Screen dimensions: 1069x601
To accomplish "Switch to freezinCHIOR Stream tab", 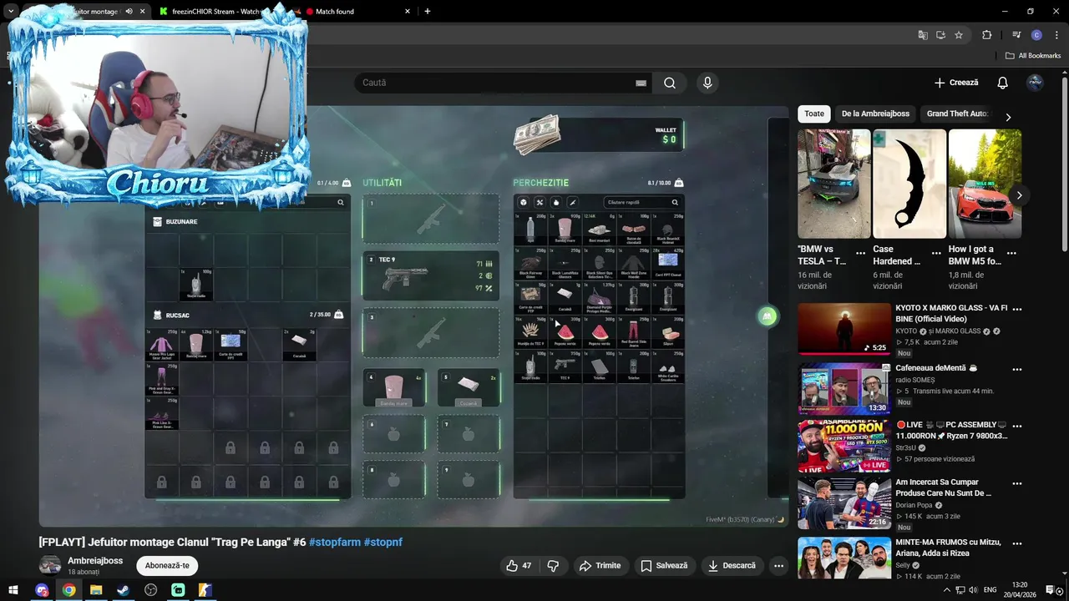I will click(x=217, y=12).
